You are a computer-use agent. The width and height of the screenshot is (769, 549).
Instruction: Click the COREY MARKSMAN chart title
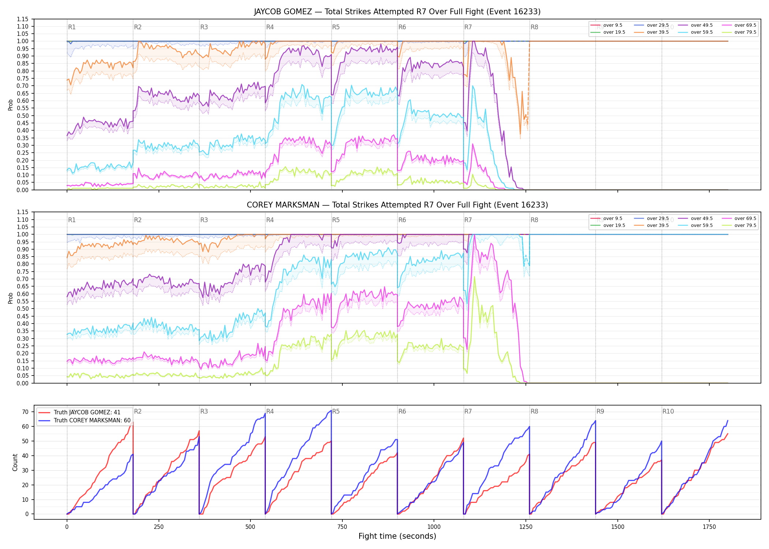397,205
